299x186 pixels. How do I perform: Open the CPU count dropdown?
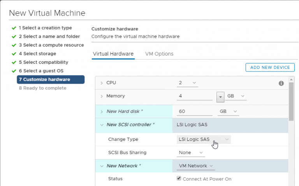(x=188, y=83)
